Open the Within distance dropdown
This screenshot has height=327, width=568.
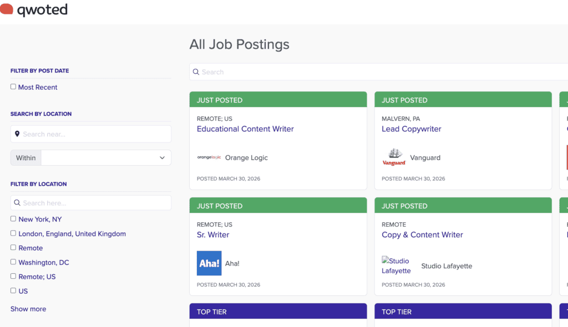[105, 158]
